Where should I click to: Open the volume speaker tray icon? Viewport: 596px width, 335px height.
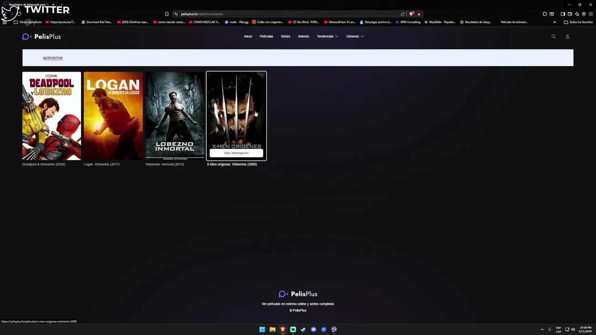click(573, 329)
